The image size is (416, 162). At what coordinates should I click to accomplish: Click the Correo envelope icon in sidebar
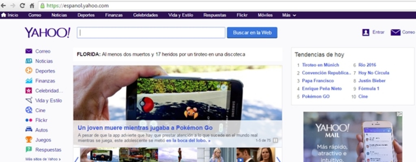[29, 51]
